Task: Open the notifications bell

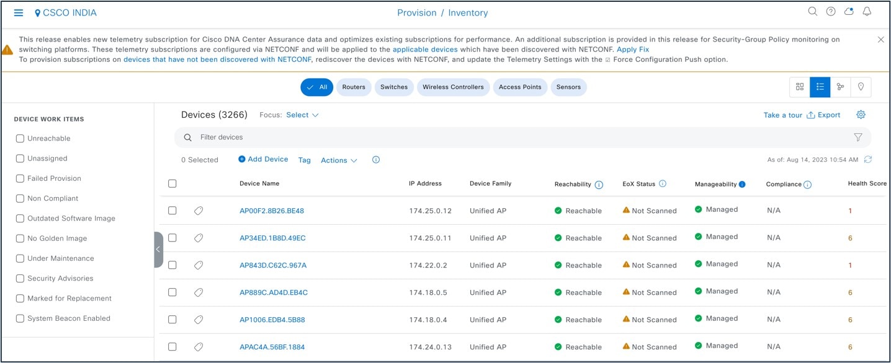Action: point(868,11)
